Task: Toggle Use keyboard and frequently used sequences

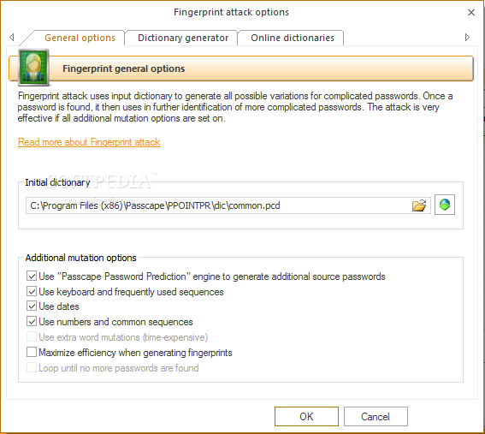Action: 32,291
